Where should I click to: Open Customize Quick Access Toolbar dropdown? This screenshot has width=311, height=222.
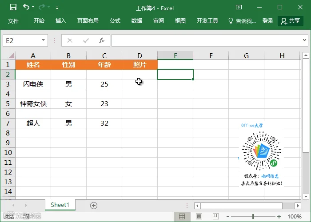click(57, 8)
